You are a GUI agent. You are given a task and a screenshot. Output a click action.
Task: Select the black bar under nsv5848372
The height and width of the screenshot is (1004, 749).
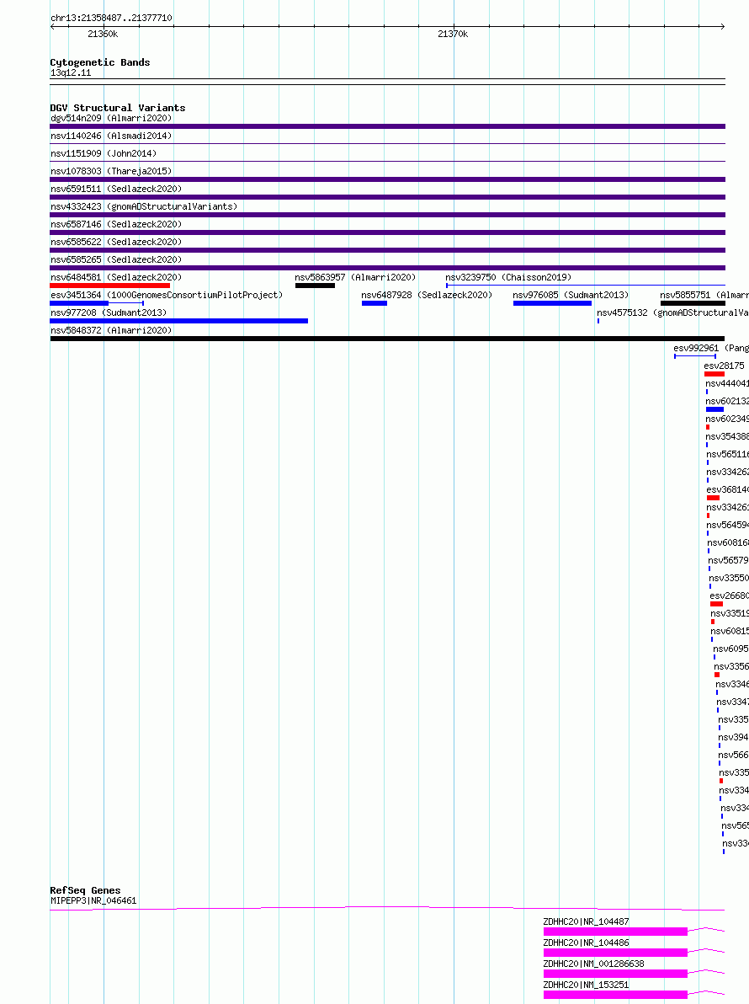(388, 339)
